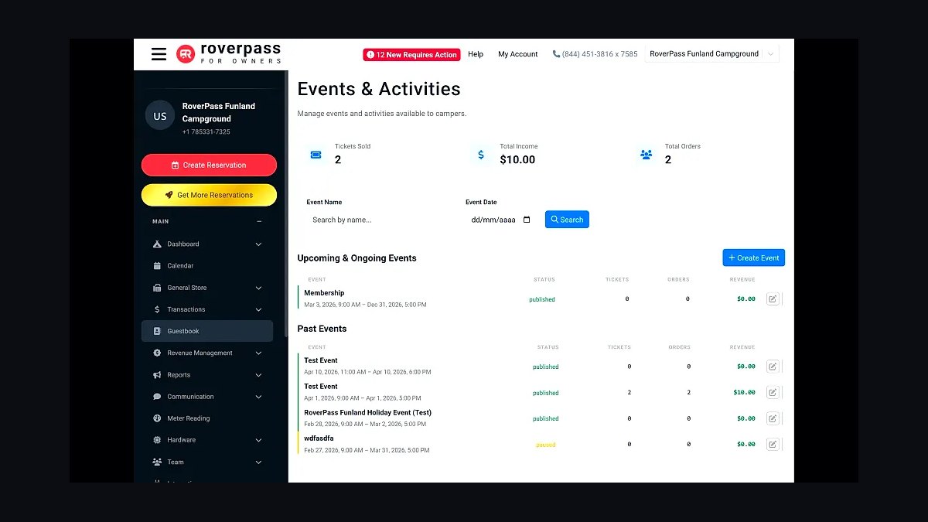Screen dimensions: 928x522
Task: Click the Team people icon
Action: point(157,462)
